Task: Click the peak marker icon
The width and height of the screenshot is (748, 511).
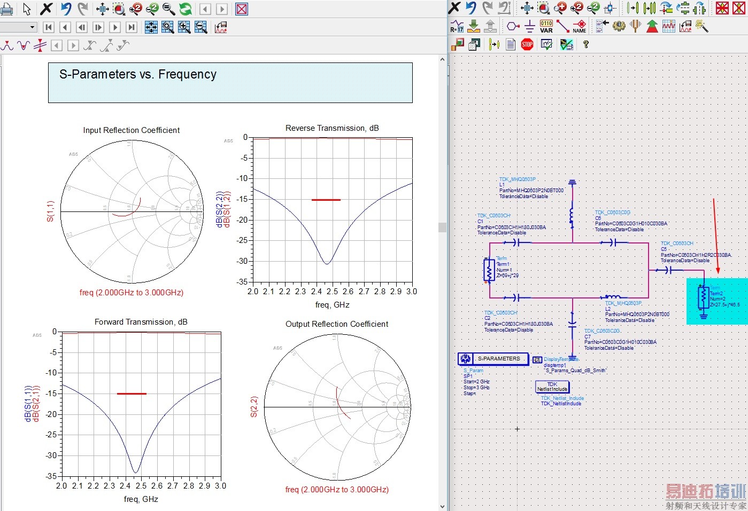Action: pos(7,46)
